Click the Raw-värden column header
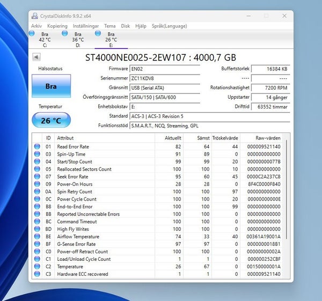Screen dimensions: 322x301 coord(262,138)
